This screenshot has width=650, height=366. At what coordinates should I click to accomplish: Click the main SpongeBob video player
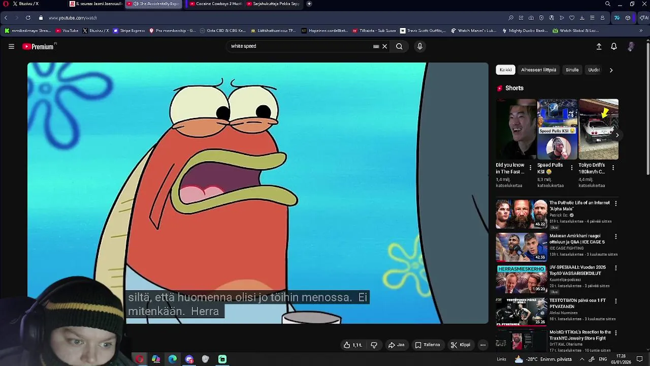click(258, 193)
